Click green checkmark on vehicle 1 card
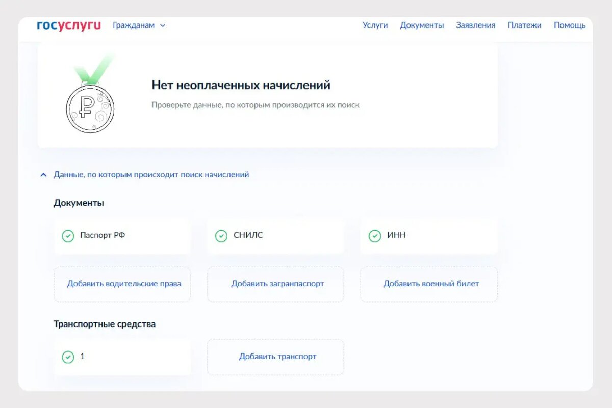 [68, 358]
